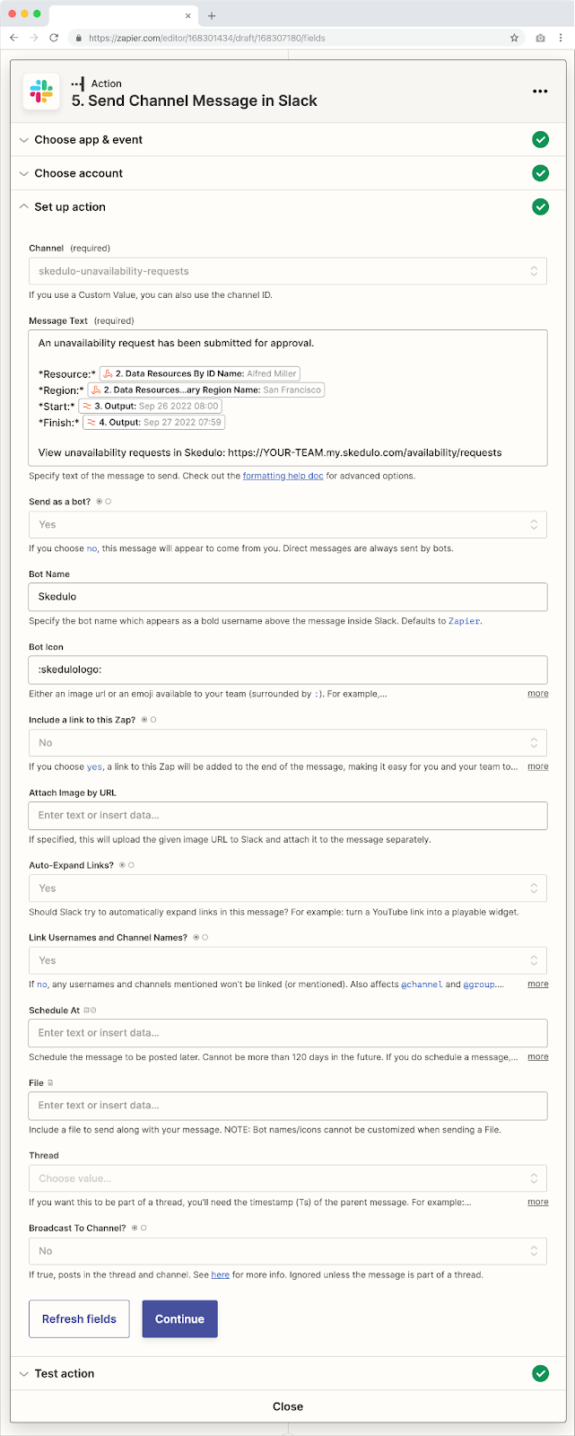Select first radio option for Auto-Expand Links

123,865
